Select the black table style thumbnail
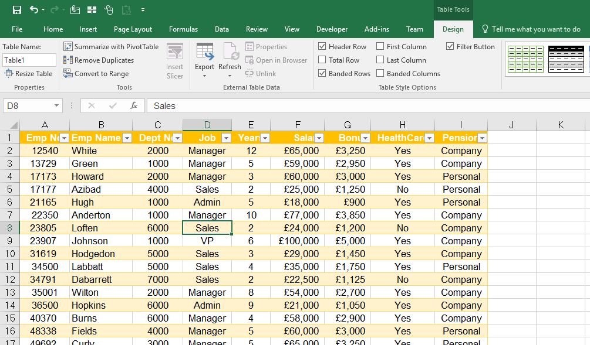The image size is (590, 345). coord(567,59)
